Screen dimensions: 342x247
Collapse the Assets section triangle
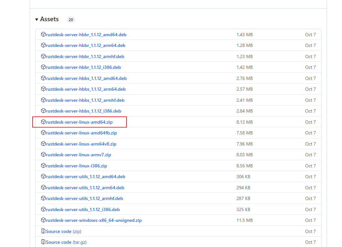(x=37, y=20)
